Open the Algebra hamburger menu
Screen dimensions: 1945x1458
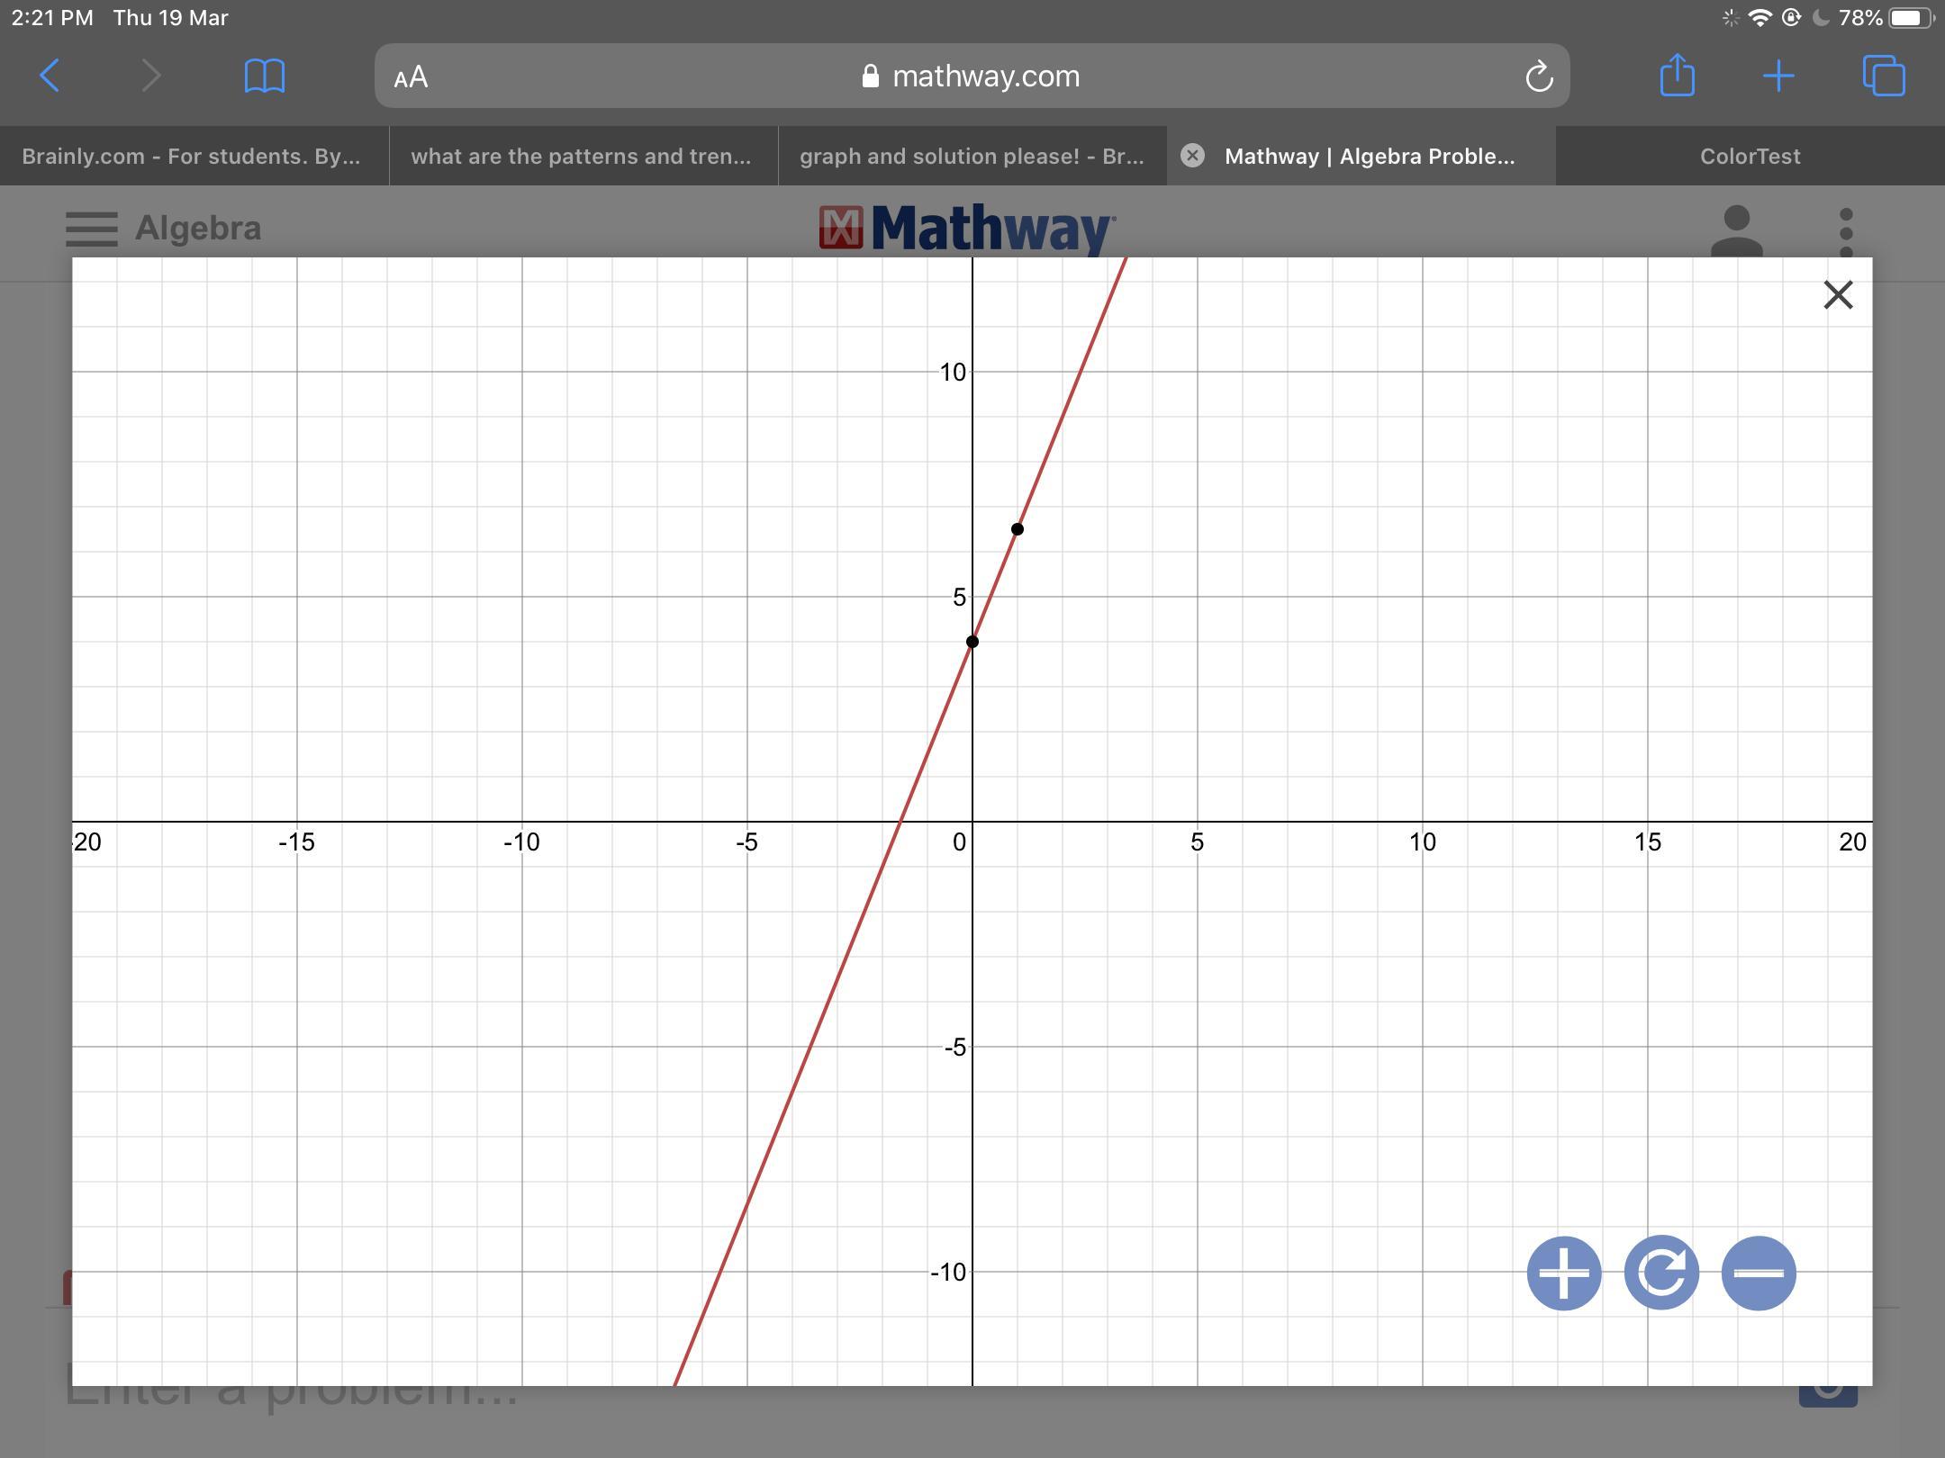(x=92, y=229)
